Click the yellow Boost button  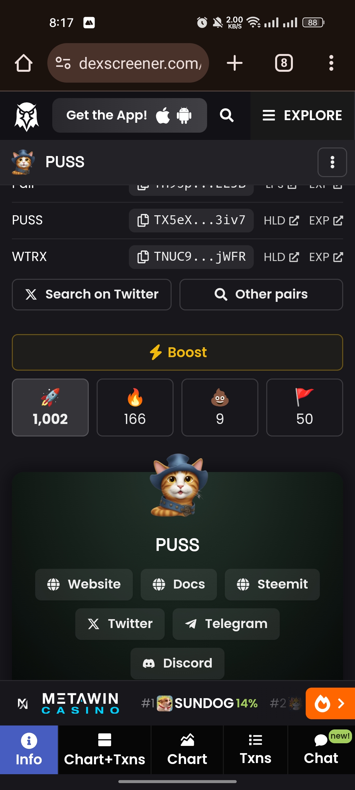pyautogui.click(x=177, y=352)
